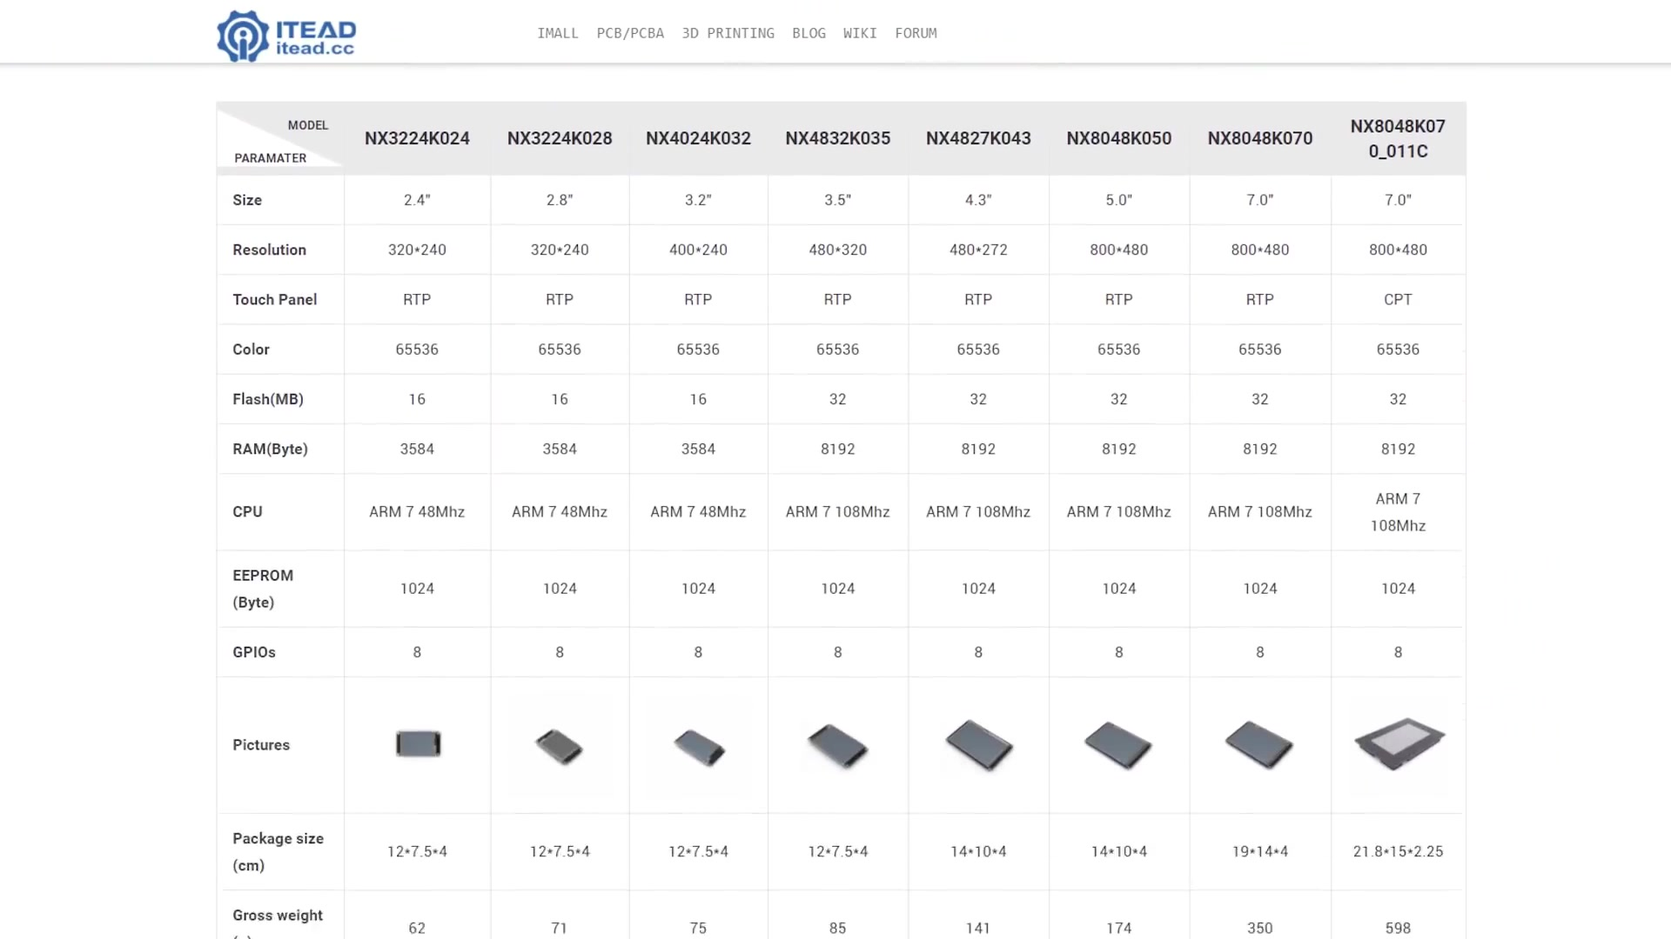
Task: Click the NX8048K070_011C model thumbnail
Action: coord(1398,744)
